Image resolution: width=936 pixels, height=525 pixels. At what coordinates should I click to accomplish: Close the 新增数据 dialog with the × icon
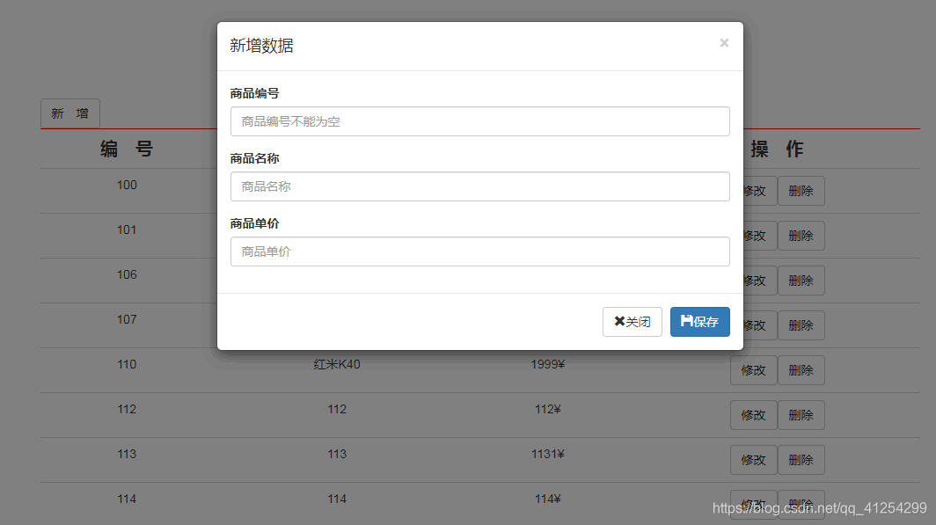(724, 43)
